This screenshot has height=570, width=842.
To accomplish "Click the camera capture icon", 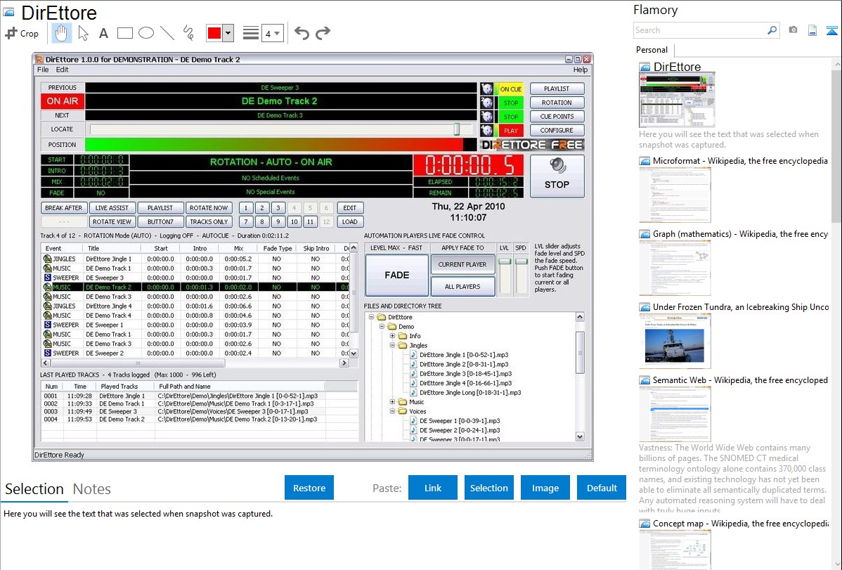I will pyautogui.click(x=793, y=30).
